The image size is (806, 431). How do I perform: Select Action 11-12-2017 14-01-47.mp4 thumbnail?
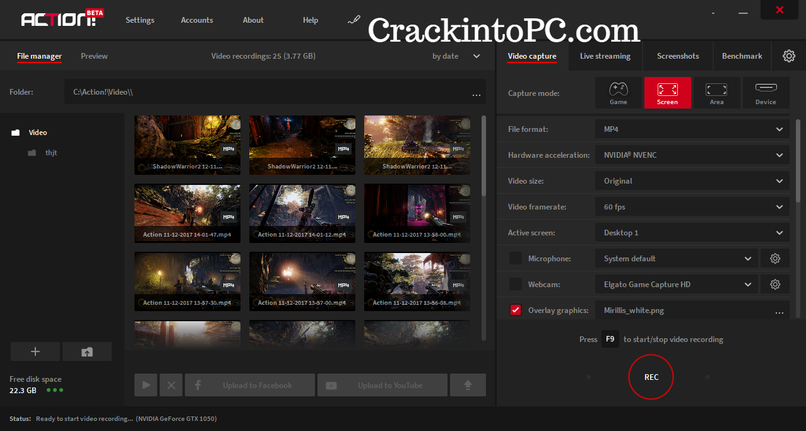tap(187, 213)
